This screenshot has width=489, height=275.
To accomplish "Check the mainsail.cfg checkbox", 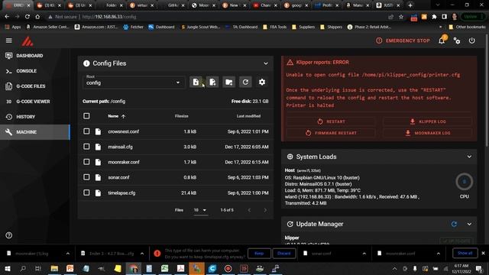I will tap(86, 147).
